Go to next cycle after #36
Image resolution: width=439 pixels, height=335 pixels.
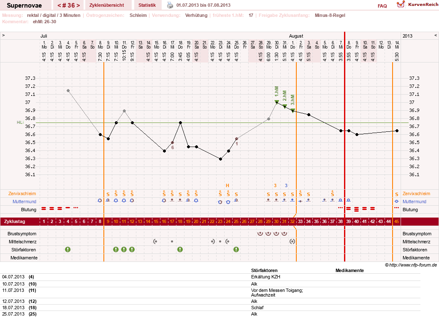78,5
